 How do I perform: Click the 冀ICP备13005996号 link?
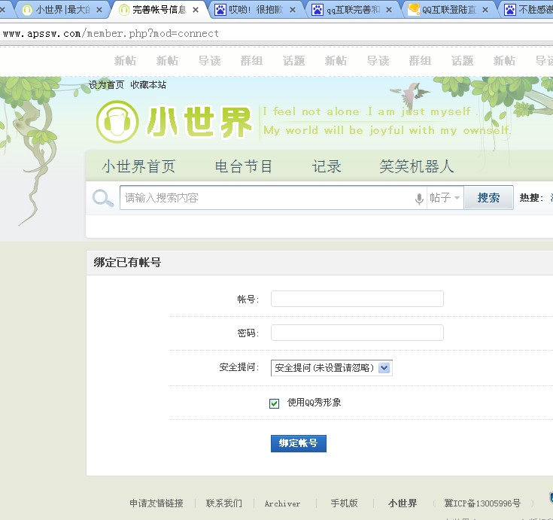[482, 503]
